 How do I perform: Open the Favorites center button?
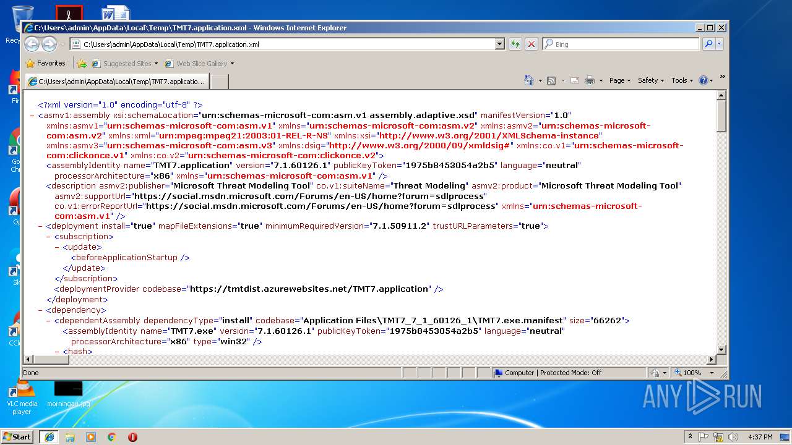tap(45, 63)
